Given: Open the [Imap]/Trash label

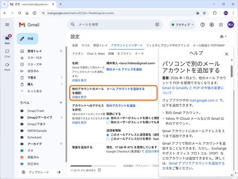Looking at the screenshot, I should click(x=41, y=111).
